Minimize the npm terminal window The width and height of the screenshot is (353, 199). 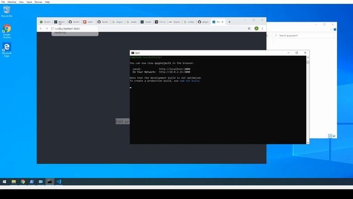[x=288, y=53]
